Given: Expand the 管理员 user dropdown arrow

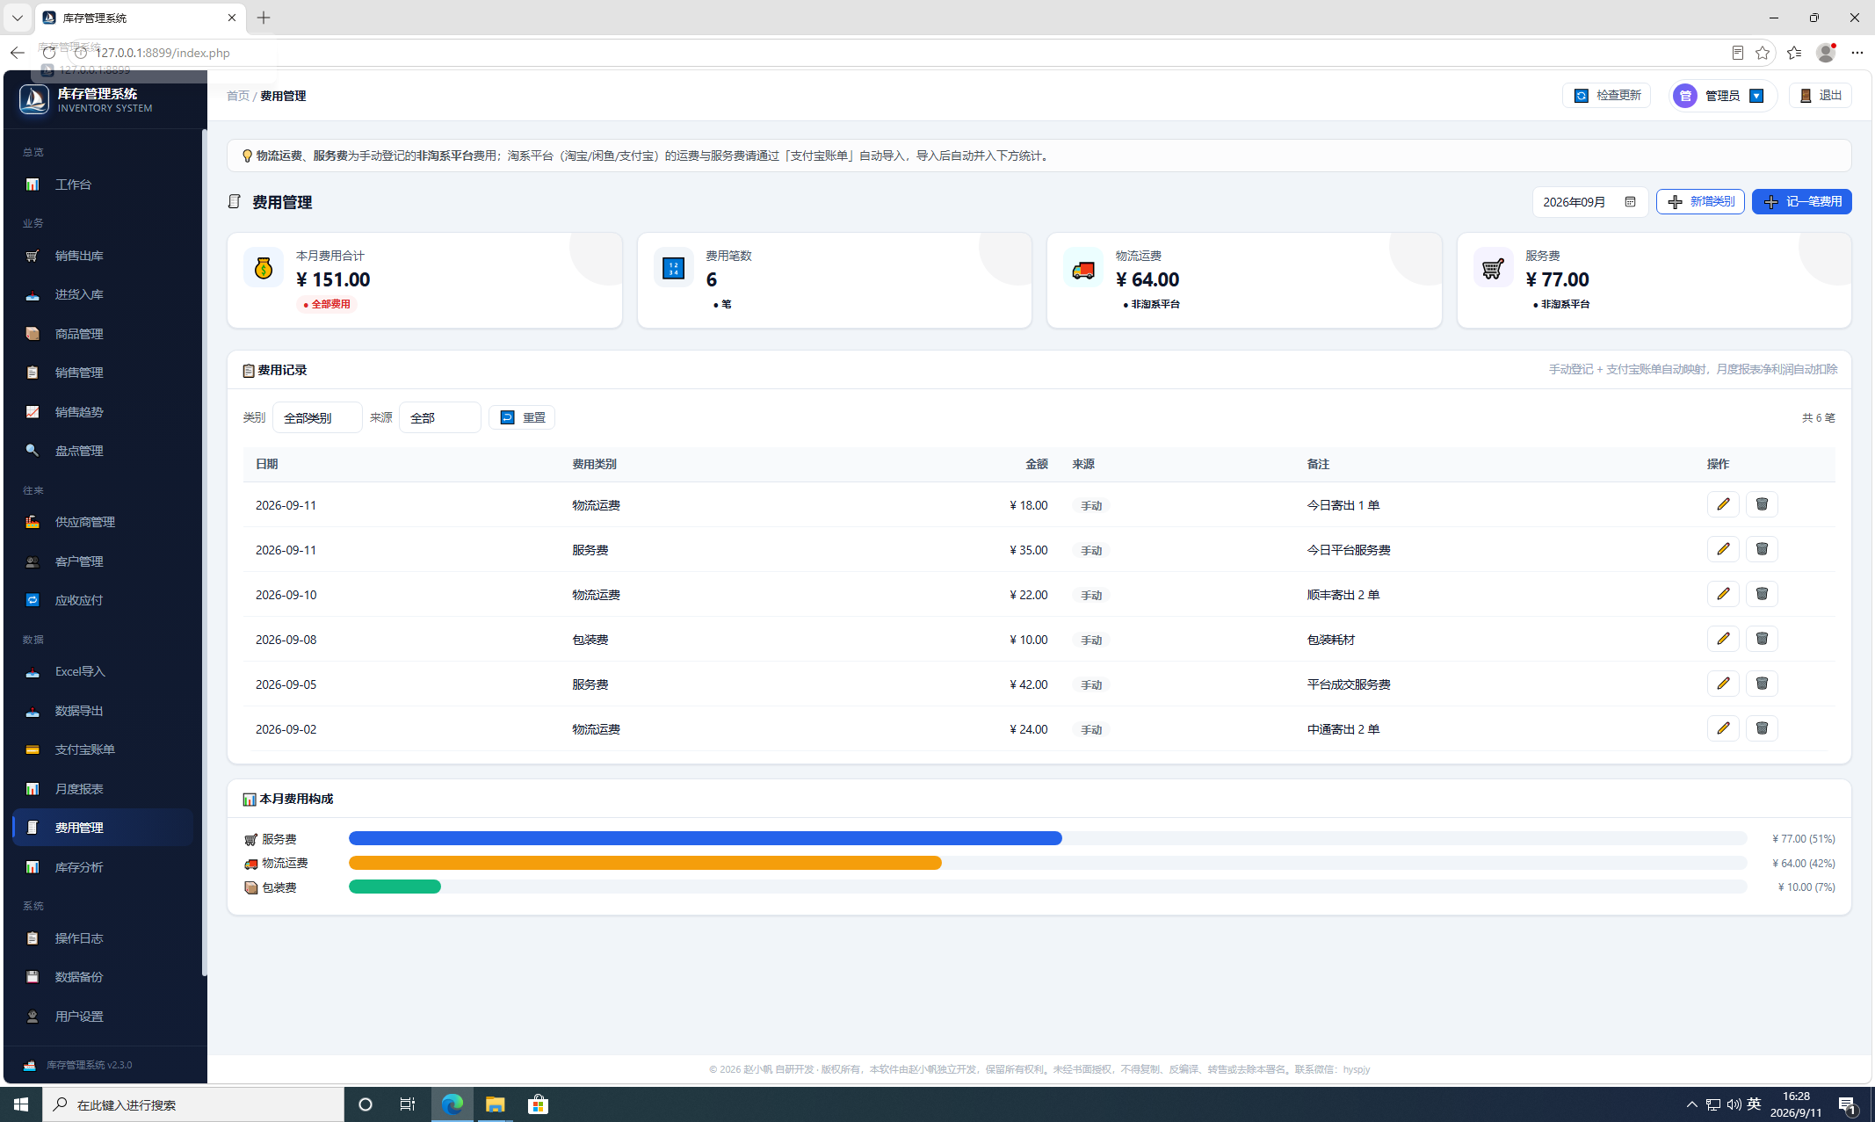Looking at the screenshot, I should [1756, 96].
